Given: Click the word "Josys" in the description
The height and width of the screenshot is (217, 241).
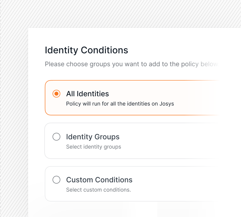Looking at the screenshot, I should pos(167,104).
